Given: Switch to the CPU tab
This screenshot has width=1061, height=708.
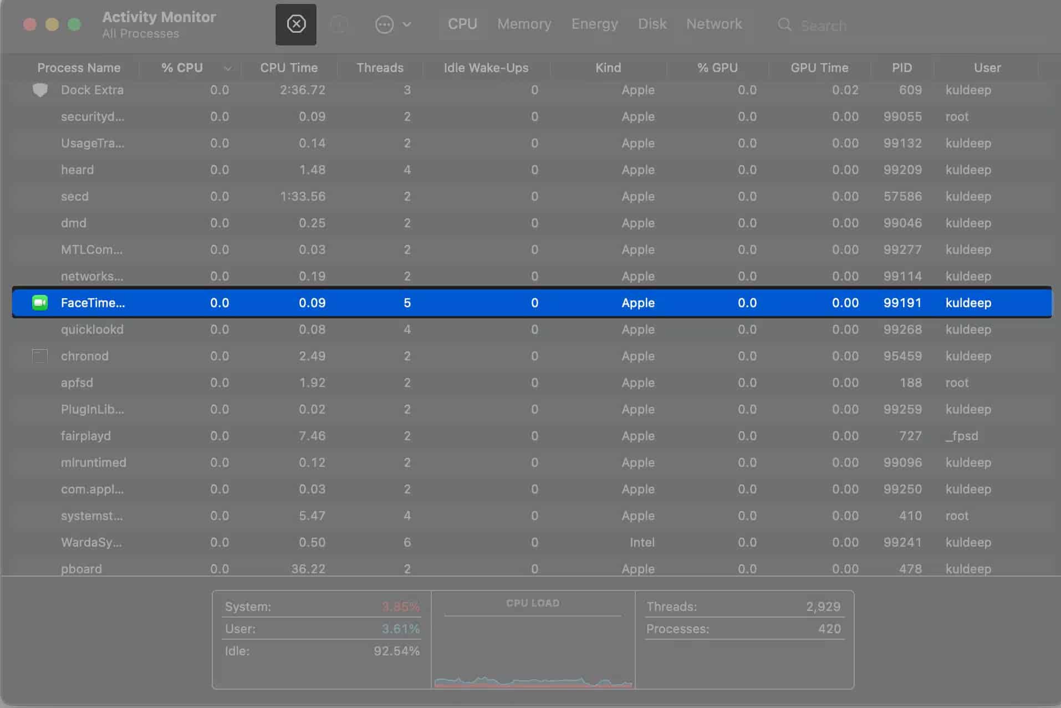Looking at the screenshot, I should (462, 24).
